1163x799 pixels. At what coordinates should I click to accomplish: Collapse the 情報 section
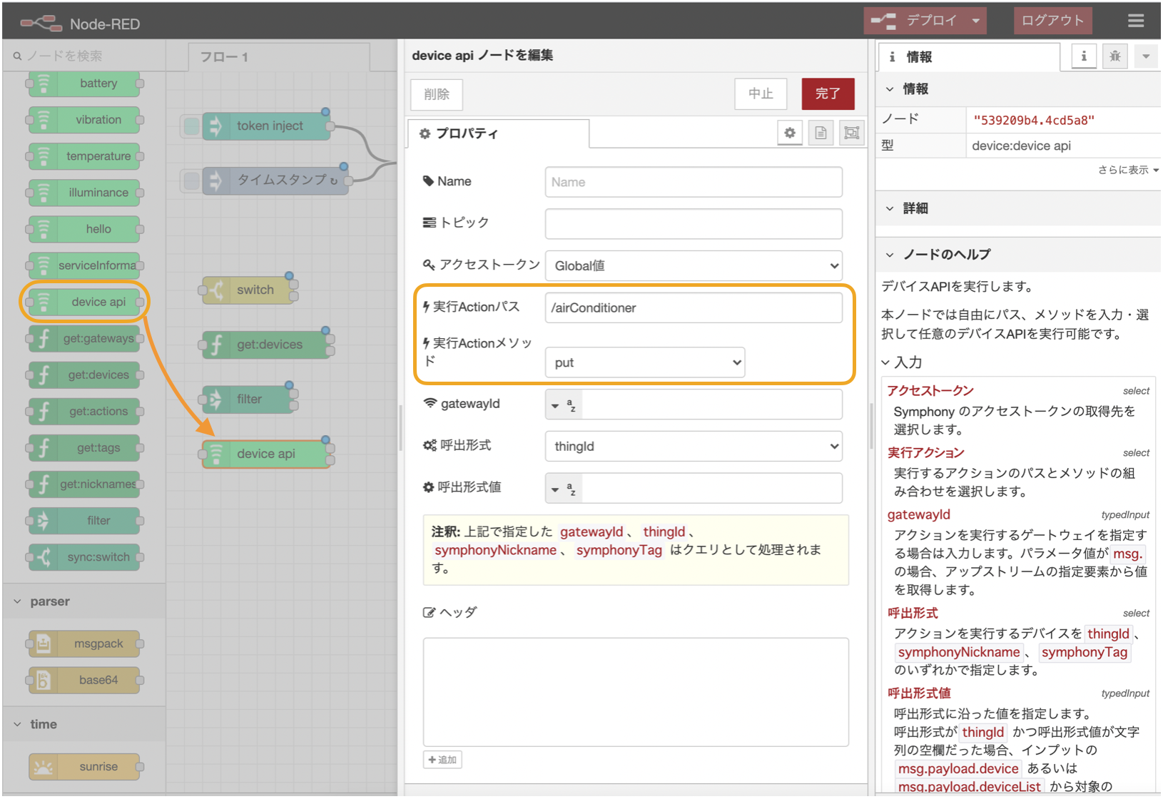1018,89
